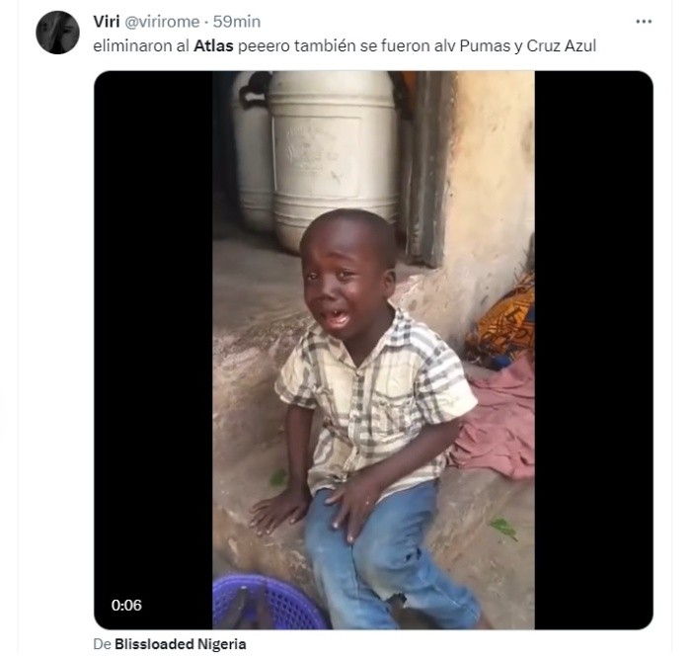This screenshot has height=656, width=691.
Task: Click the word eliminaron in the tweet
Action: [128, 44]
